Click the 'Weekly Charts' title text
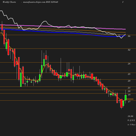 [x=9, y=2]
